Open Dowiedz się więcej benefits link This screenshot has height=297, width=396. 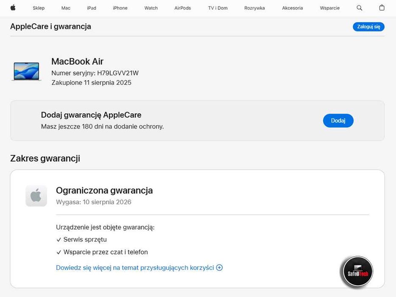(x=135, y=268)
